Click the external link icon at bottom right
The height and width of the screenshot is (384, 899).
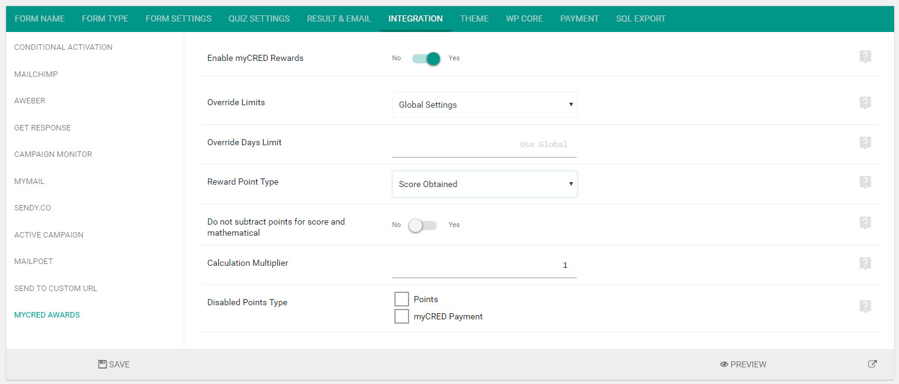point(872,364)
